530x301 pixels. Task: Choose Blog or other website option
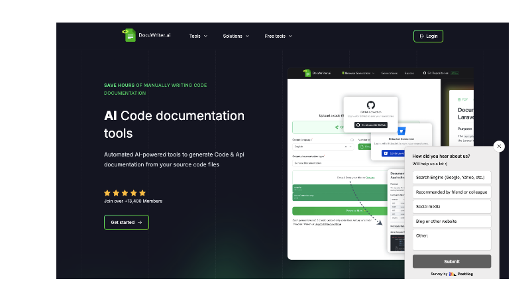point(452,221)
